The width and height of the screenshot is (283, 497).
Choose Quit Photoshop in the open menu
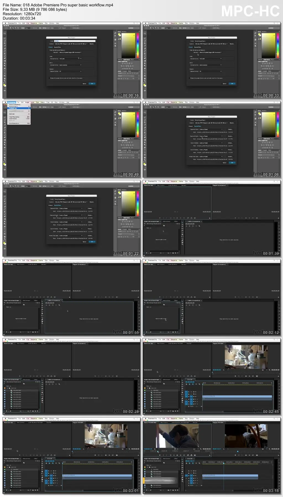click(14, 123)
